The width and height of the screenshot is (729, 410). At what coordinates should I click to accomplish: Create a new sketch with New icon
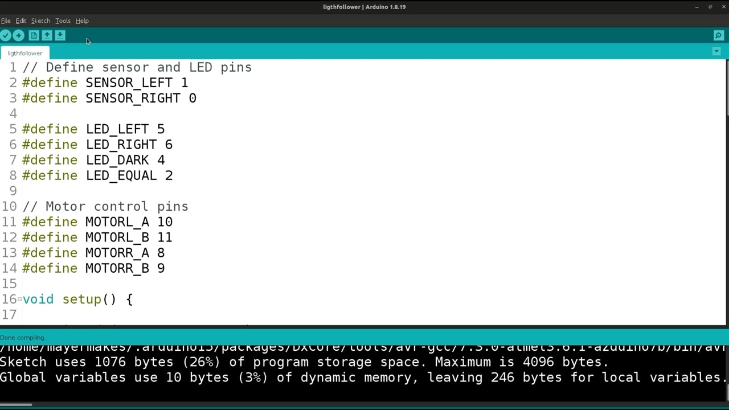pyautogui.click(x=34, y=35)
